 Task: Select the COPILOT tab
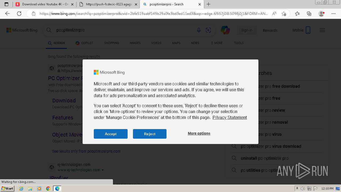(84, 43)
